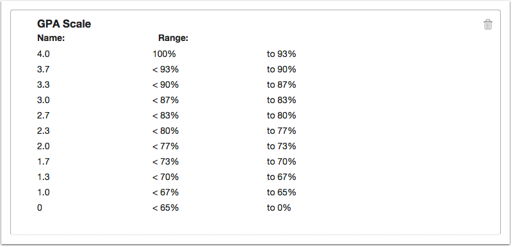Click the 1.3 grade name
This screenshot has height=246, width=511.
(44, 177)
